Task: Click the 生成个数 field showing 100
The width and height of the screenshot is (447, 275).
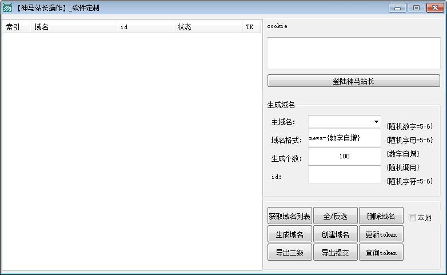Action: pos(344,156)
